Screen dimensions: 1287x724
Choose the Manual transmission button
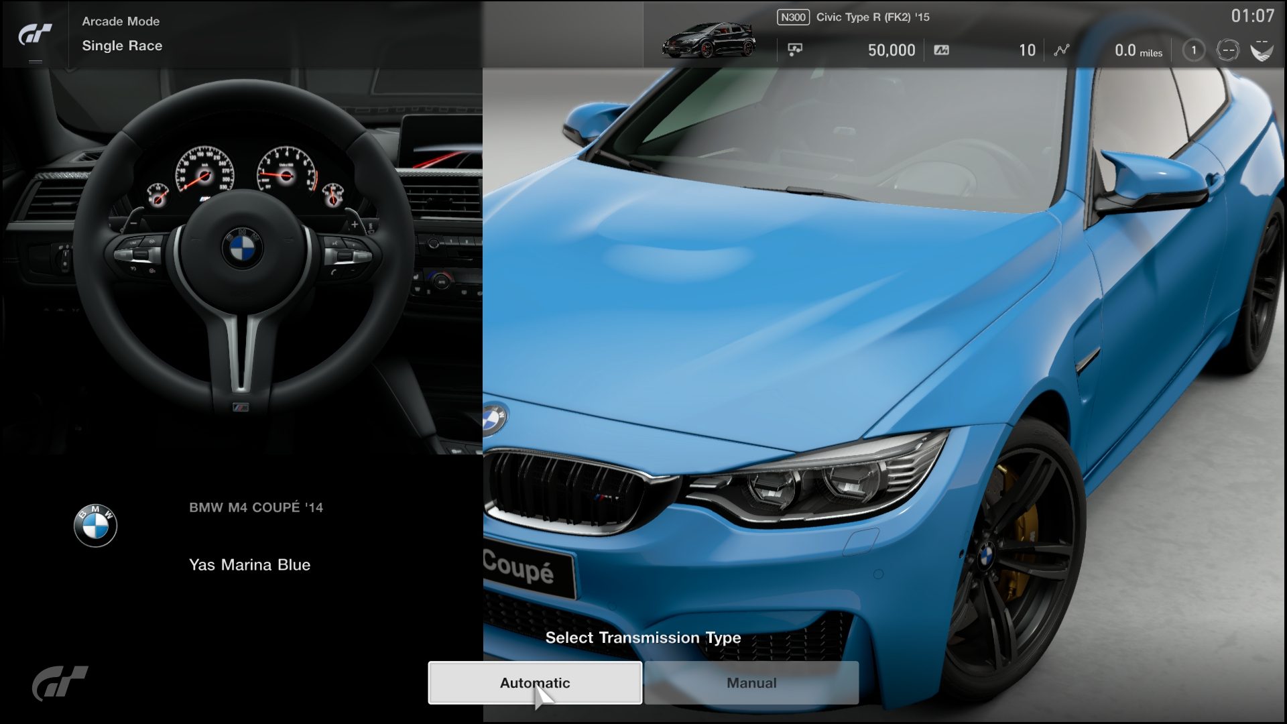[x=751, y=682]
